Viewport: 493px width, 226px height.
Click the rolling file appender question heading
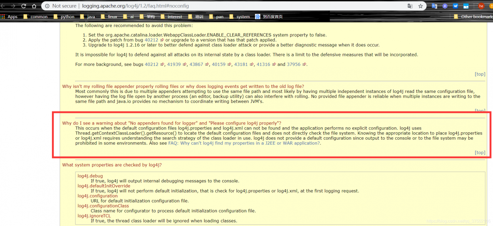click(183, 86)
